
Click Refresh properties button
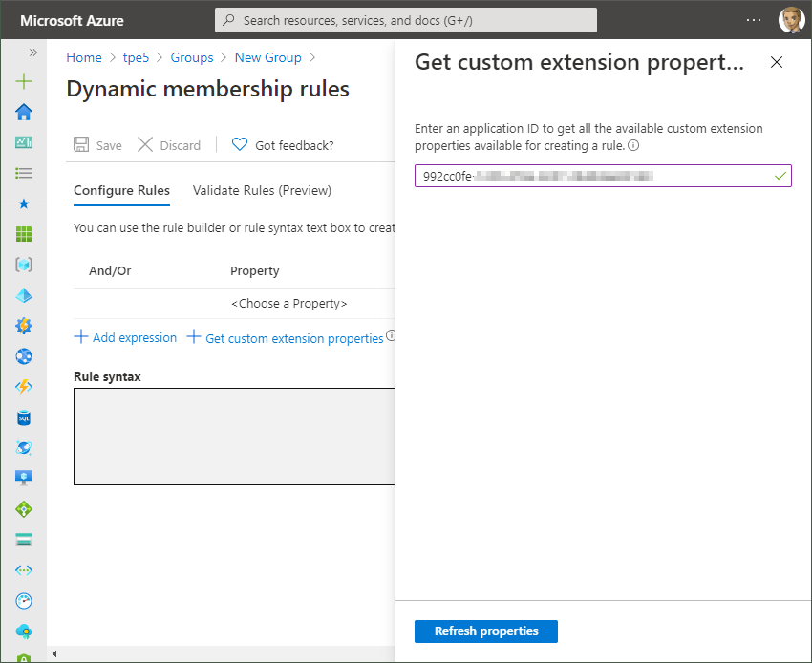tap(485, 631)
